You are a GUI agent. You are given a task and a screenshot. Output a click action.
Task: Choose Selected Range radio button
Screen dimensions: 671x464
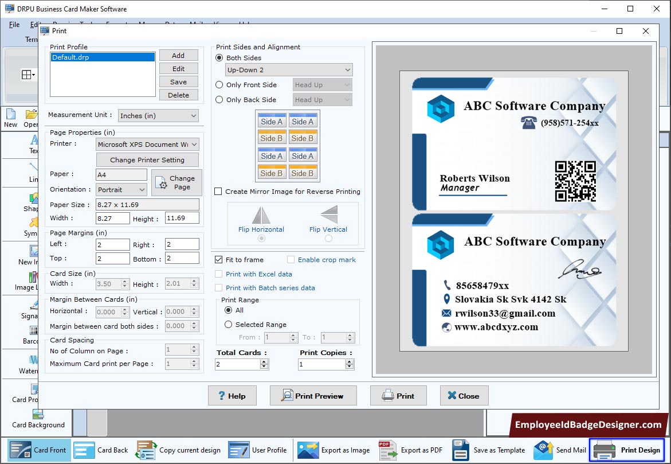point(229,324)
